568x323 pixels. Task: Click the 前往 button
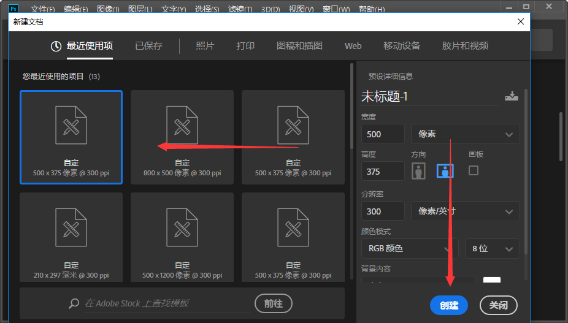coord(274,303)
